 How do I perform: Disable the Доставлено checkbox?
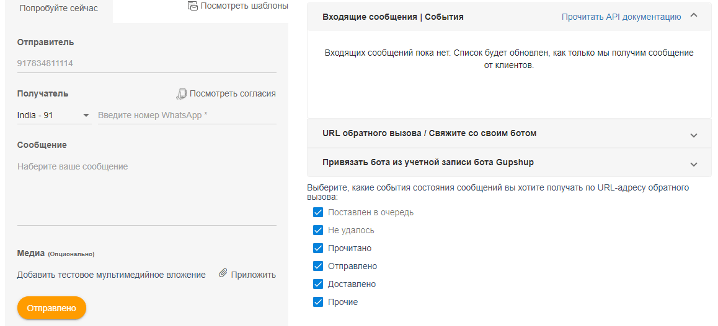318,284
